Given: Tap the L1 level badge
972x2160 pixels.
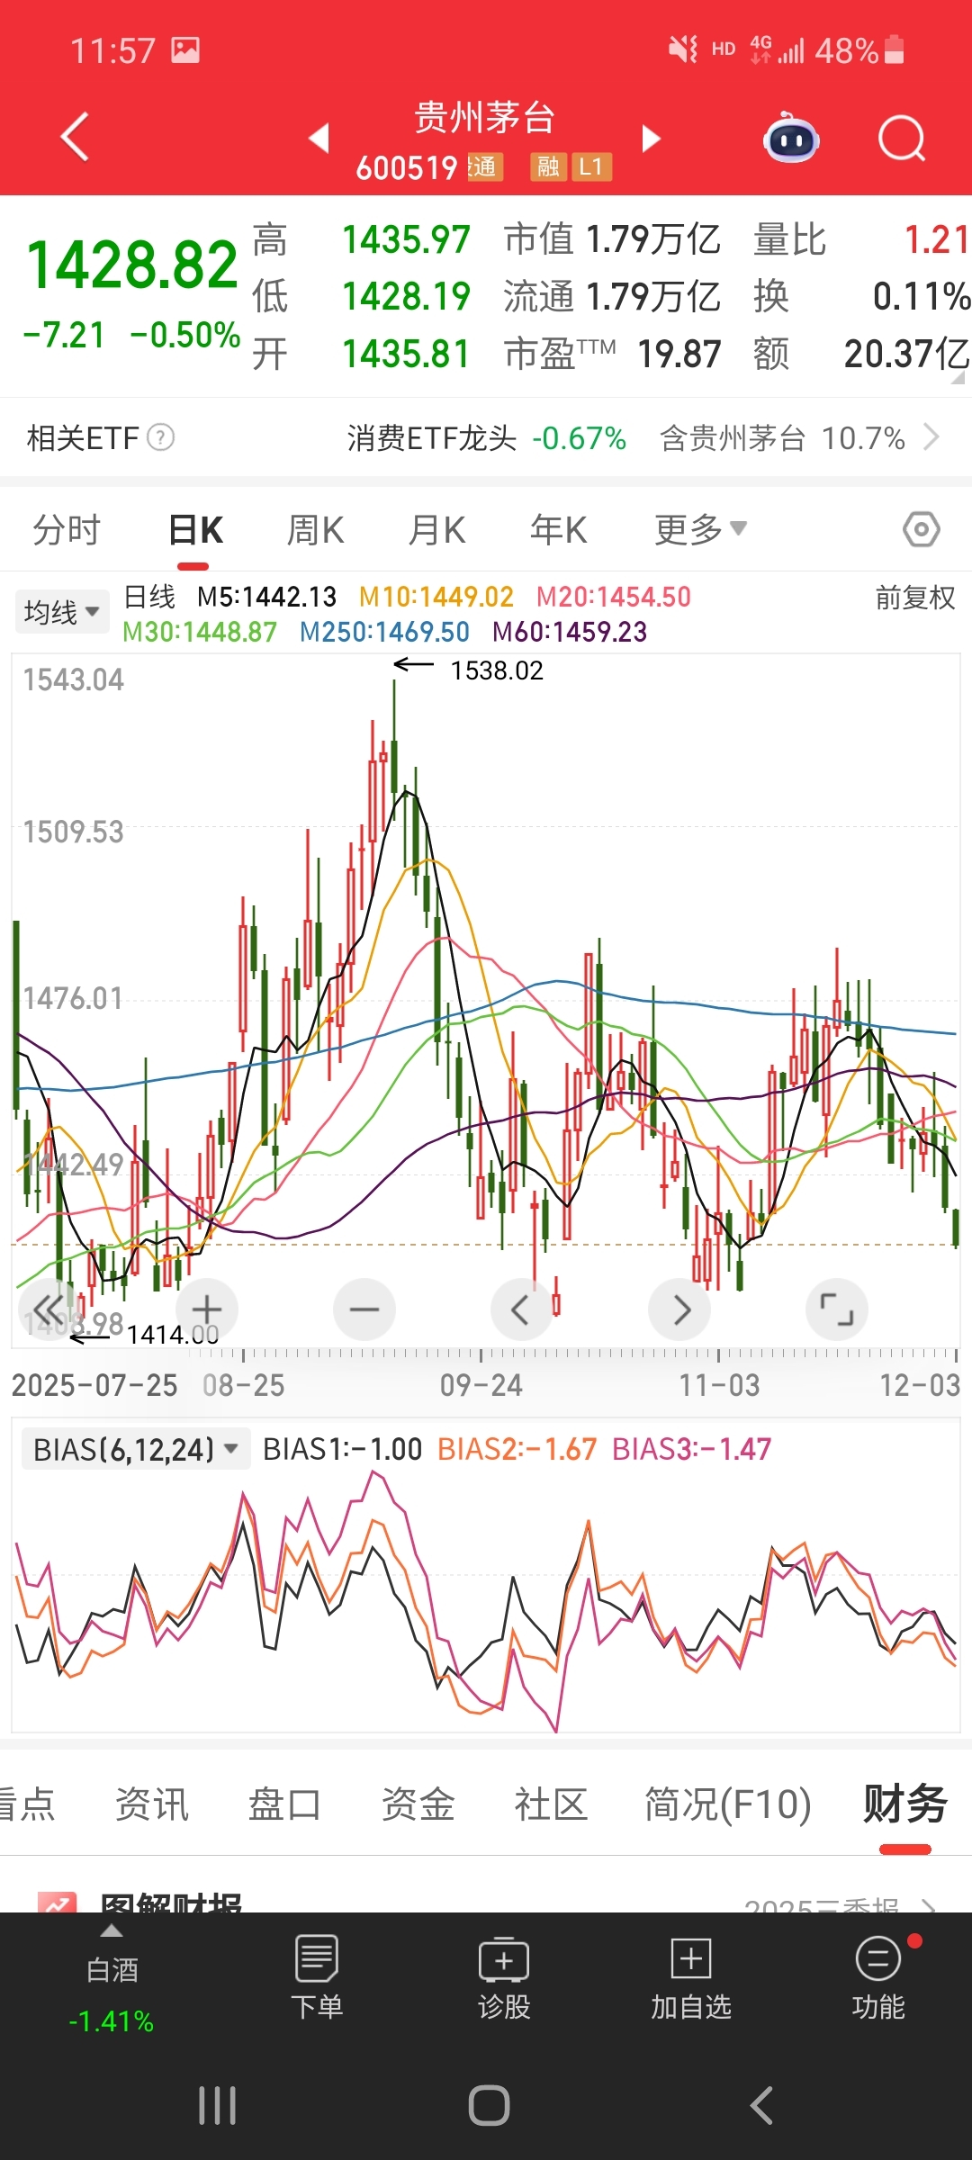Looking at the screenshot, I should pos(591,166).
